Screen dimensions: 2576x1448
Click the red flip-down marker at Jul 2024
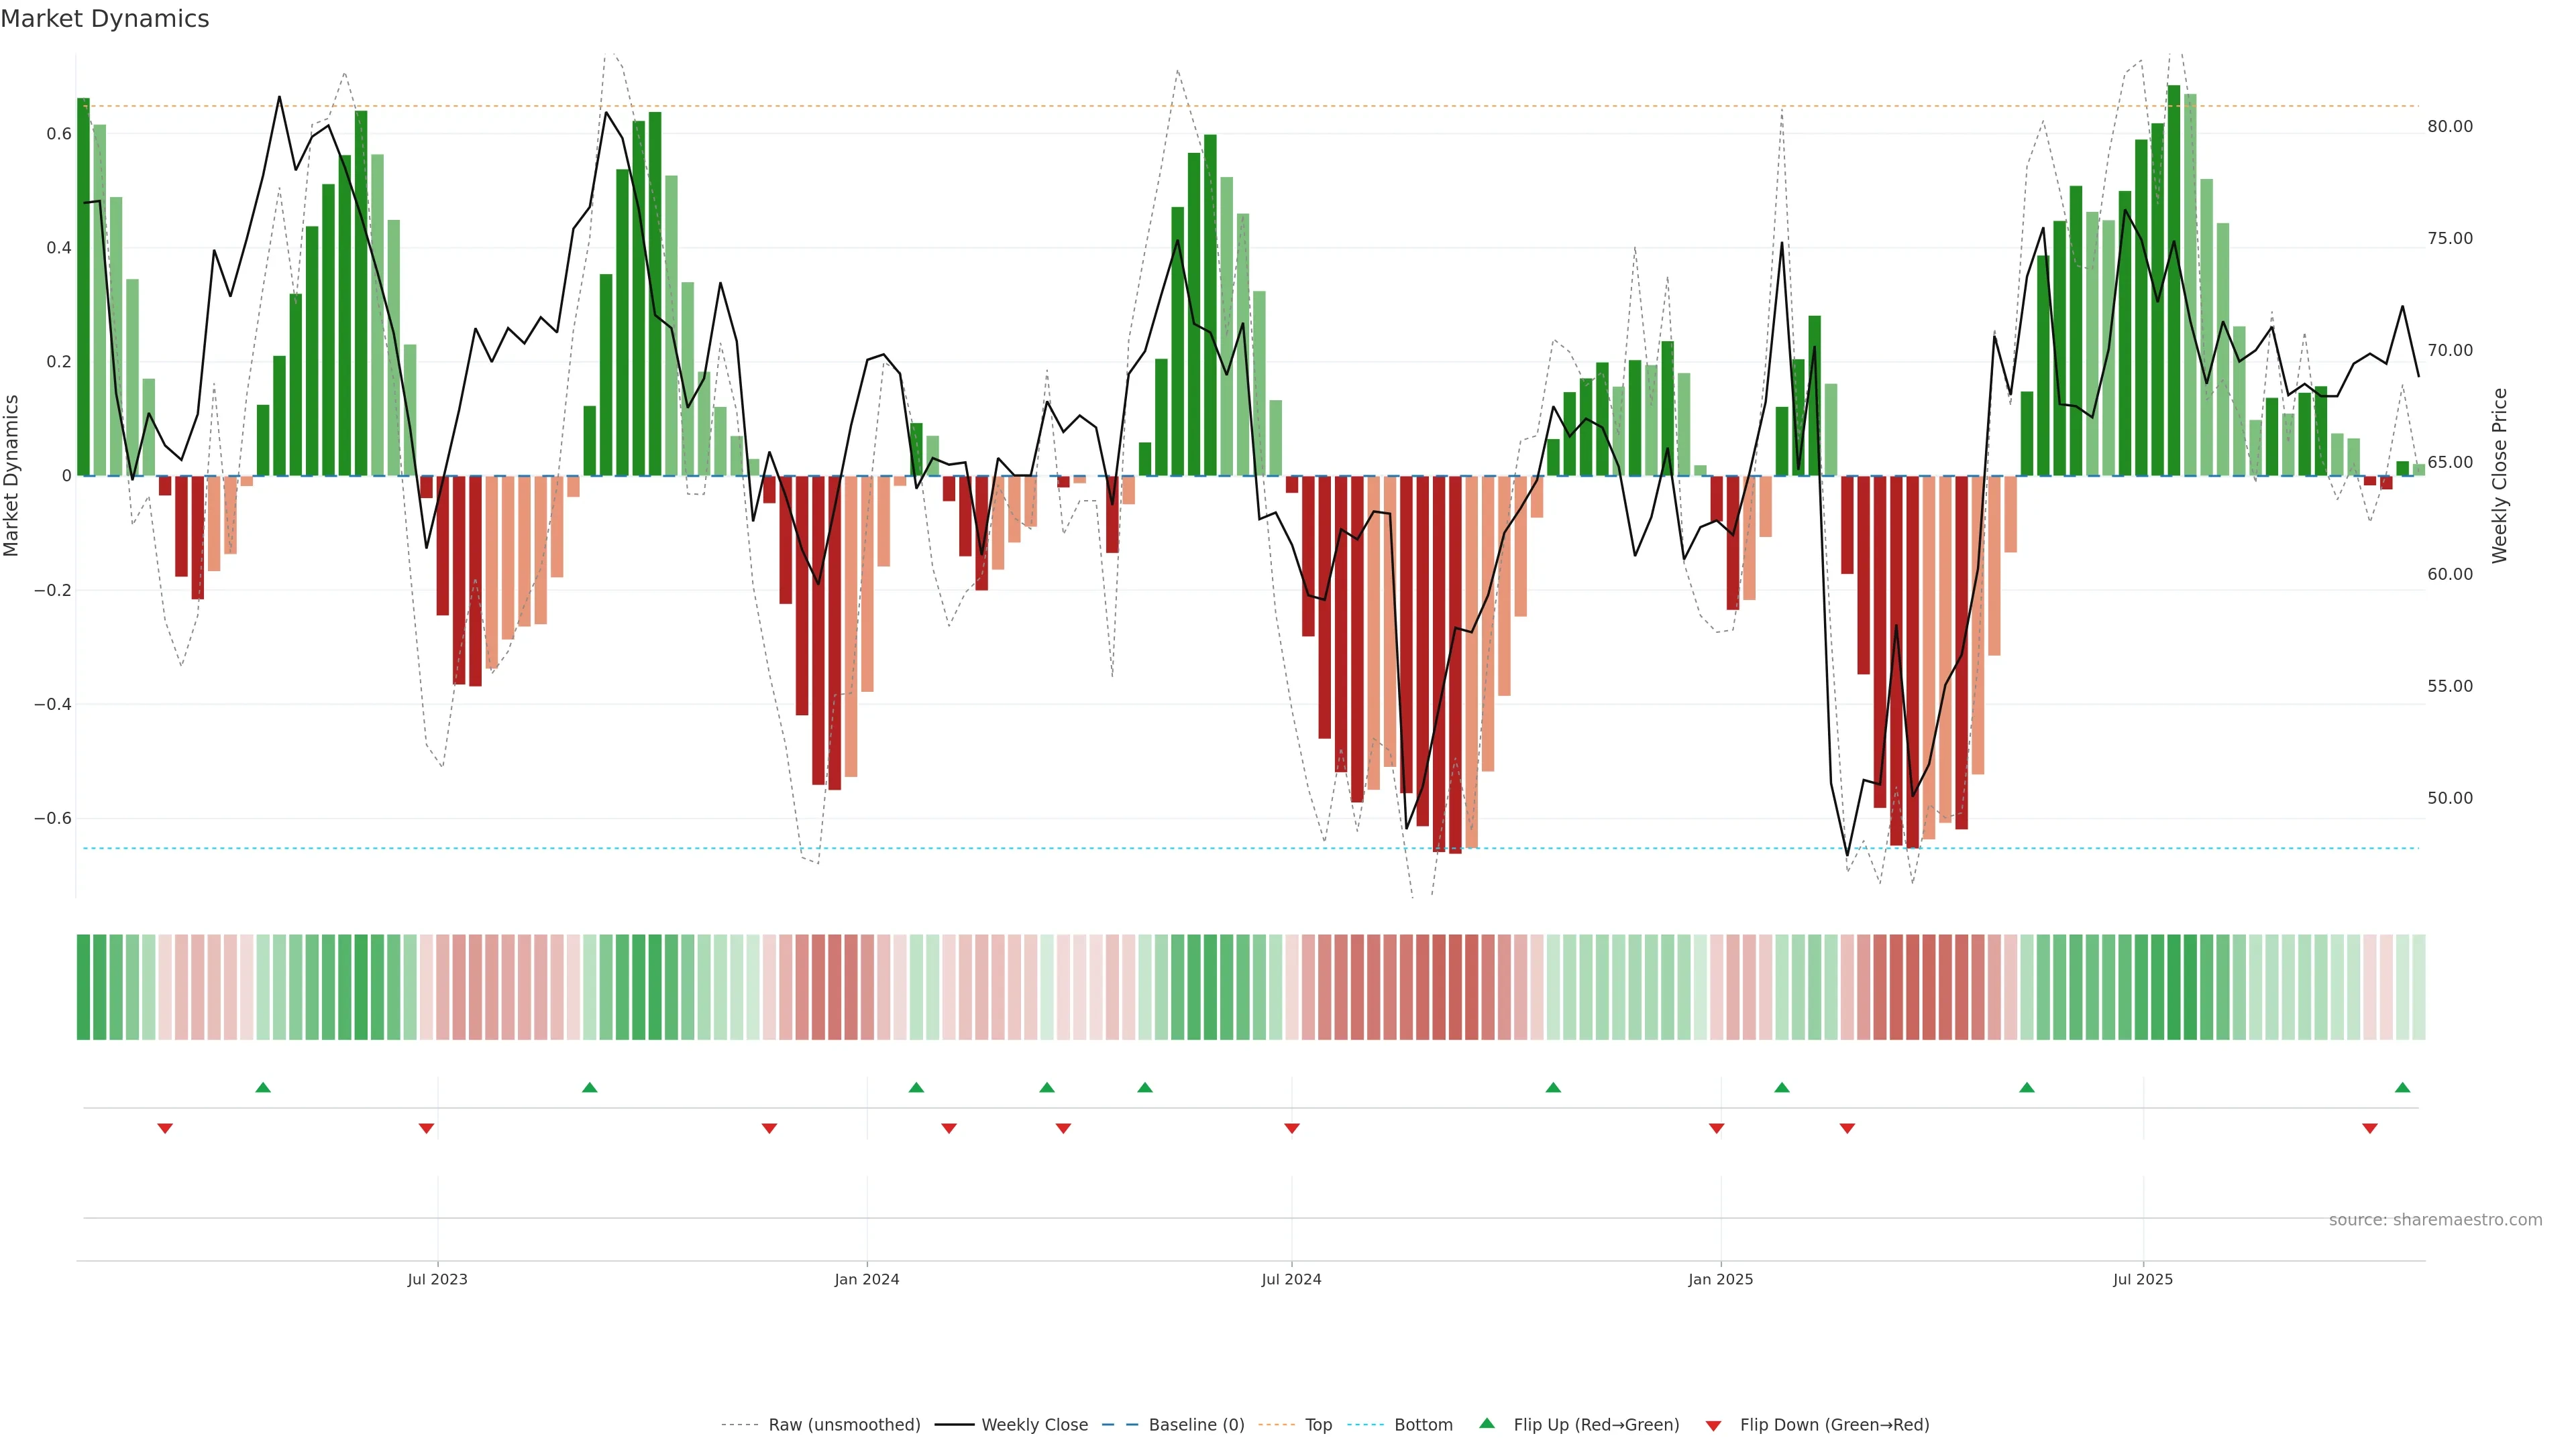(x=1291, y=1128)
